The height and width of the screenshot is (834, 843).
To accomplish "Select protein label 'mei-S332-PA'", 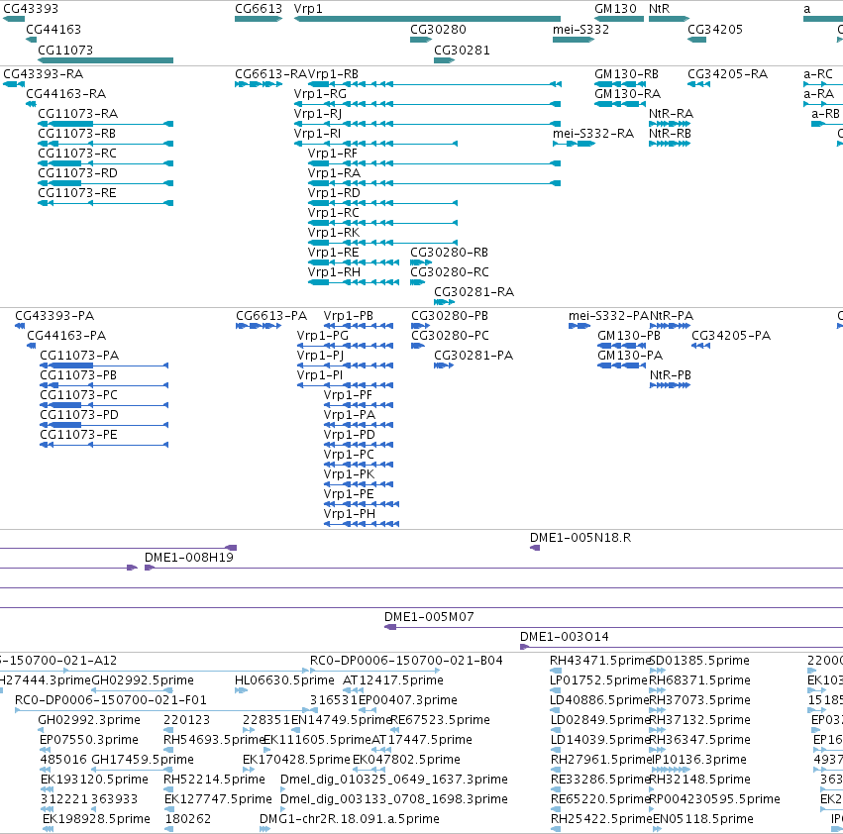I will [609, 316].
